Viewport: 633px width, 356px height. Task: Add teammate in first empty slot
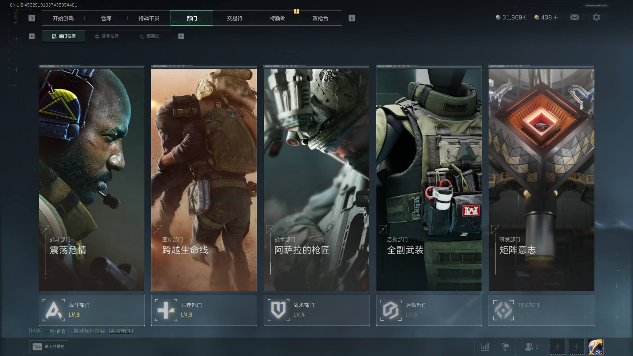click(557, 347)
